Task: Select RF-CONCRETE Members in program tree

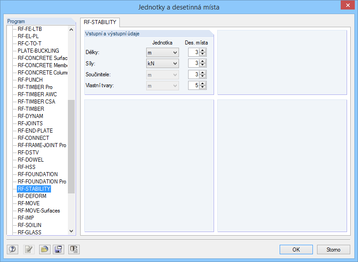Action: 42,65
